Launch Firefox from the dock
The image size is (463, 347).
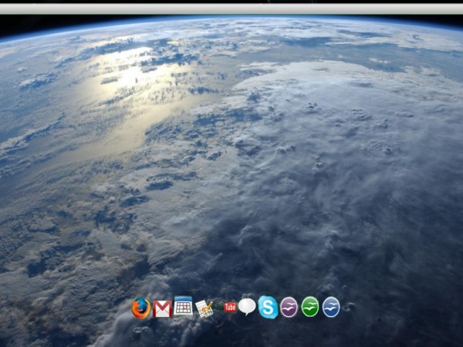(140, 308)
